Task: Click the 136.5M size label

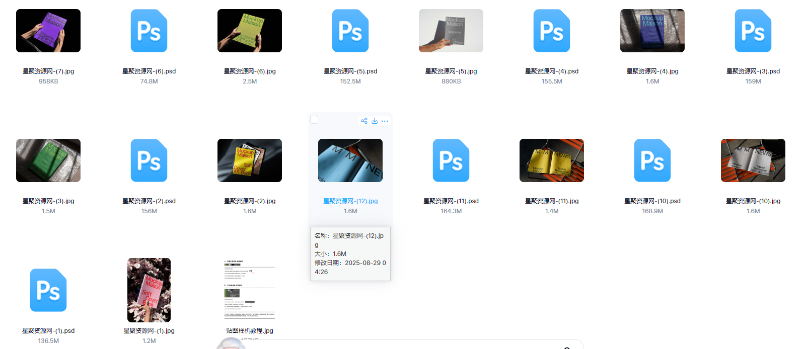Action: [48, 341]
